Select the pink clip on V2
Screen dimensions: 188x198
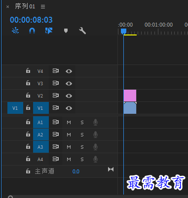click(x=130, y=96)
